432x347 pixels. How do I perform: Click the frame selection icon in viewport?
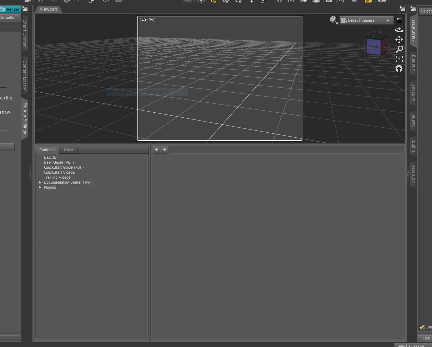tap(399, 59)
